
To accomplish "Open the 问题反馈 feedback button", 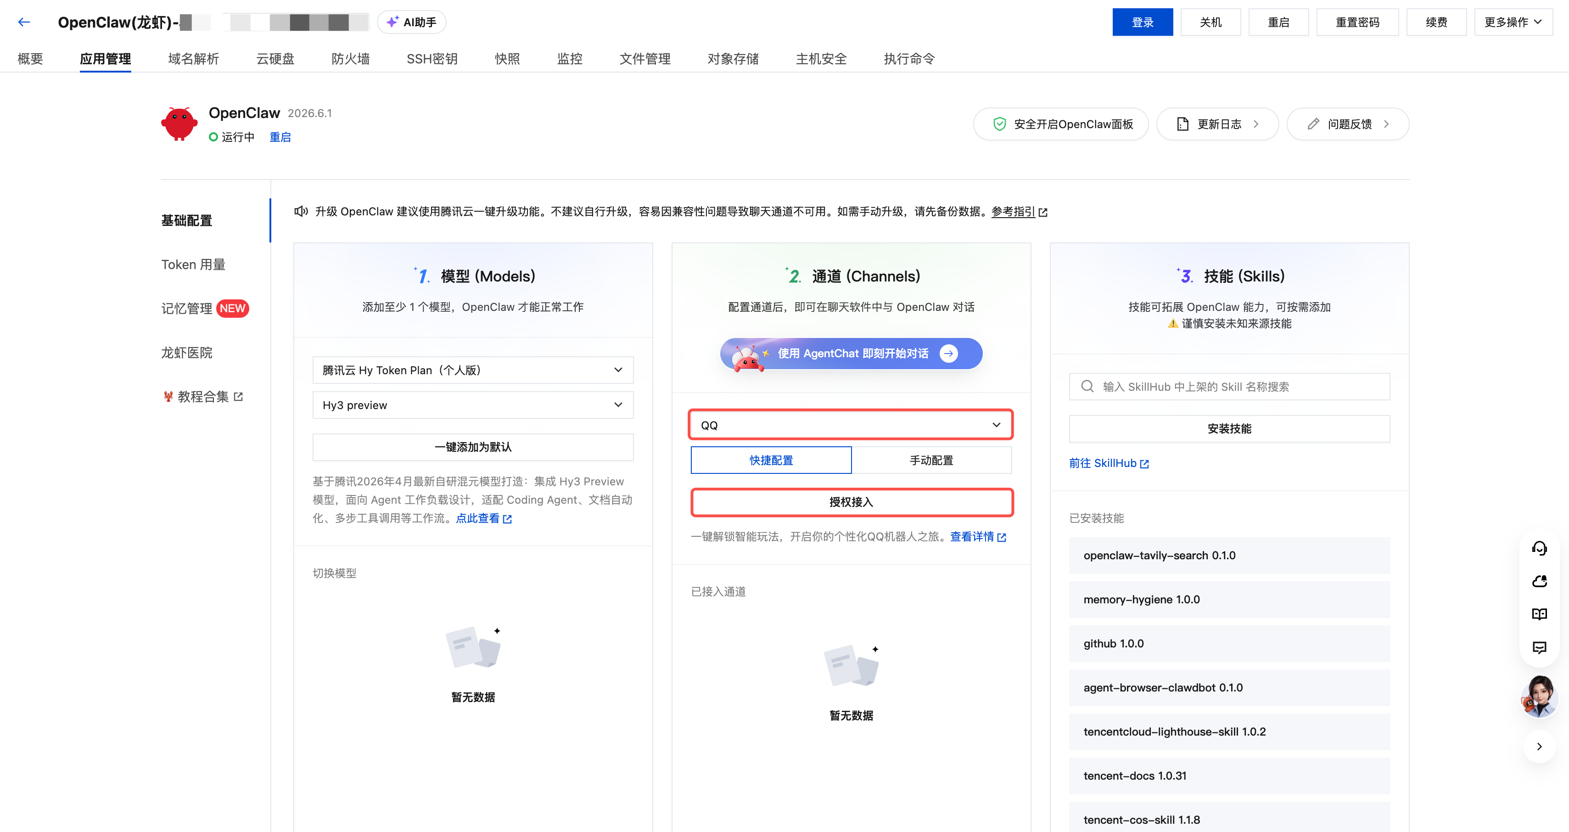I will [x=1347, y=124].
